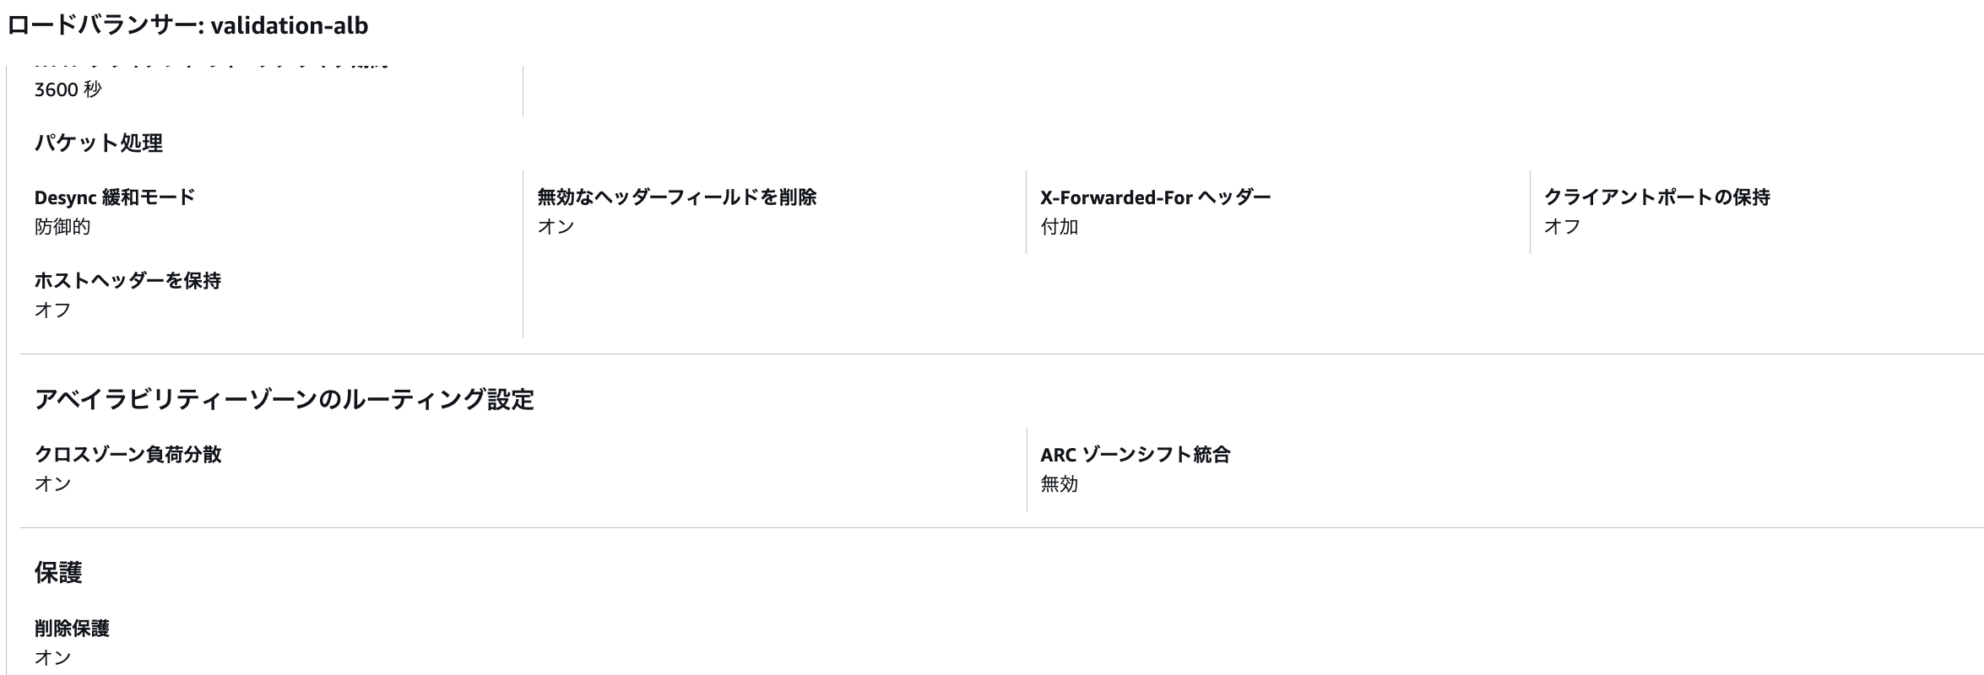This screenshot has height=675, width=1984.
Task: Click the クライアントポートの保持 label
Action: click(x=1656, y=197)
